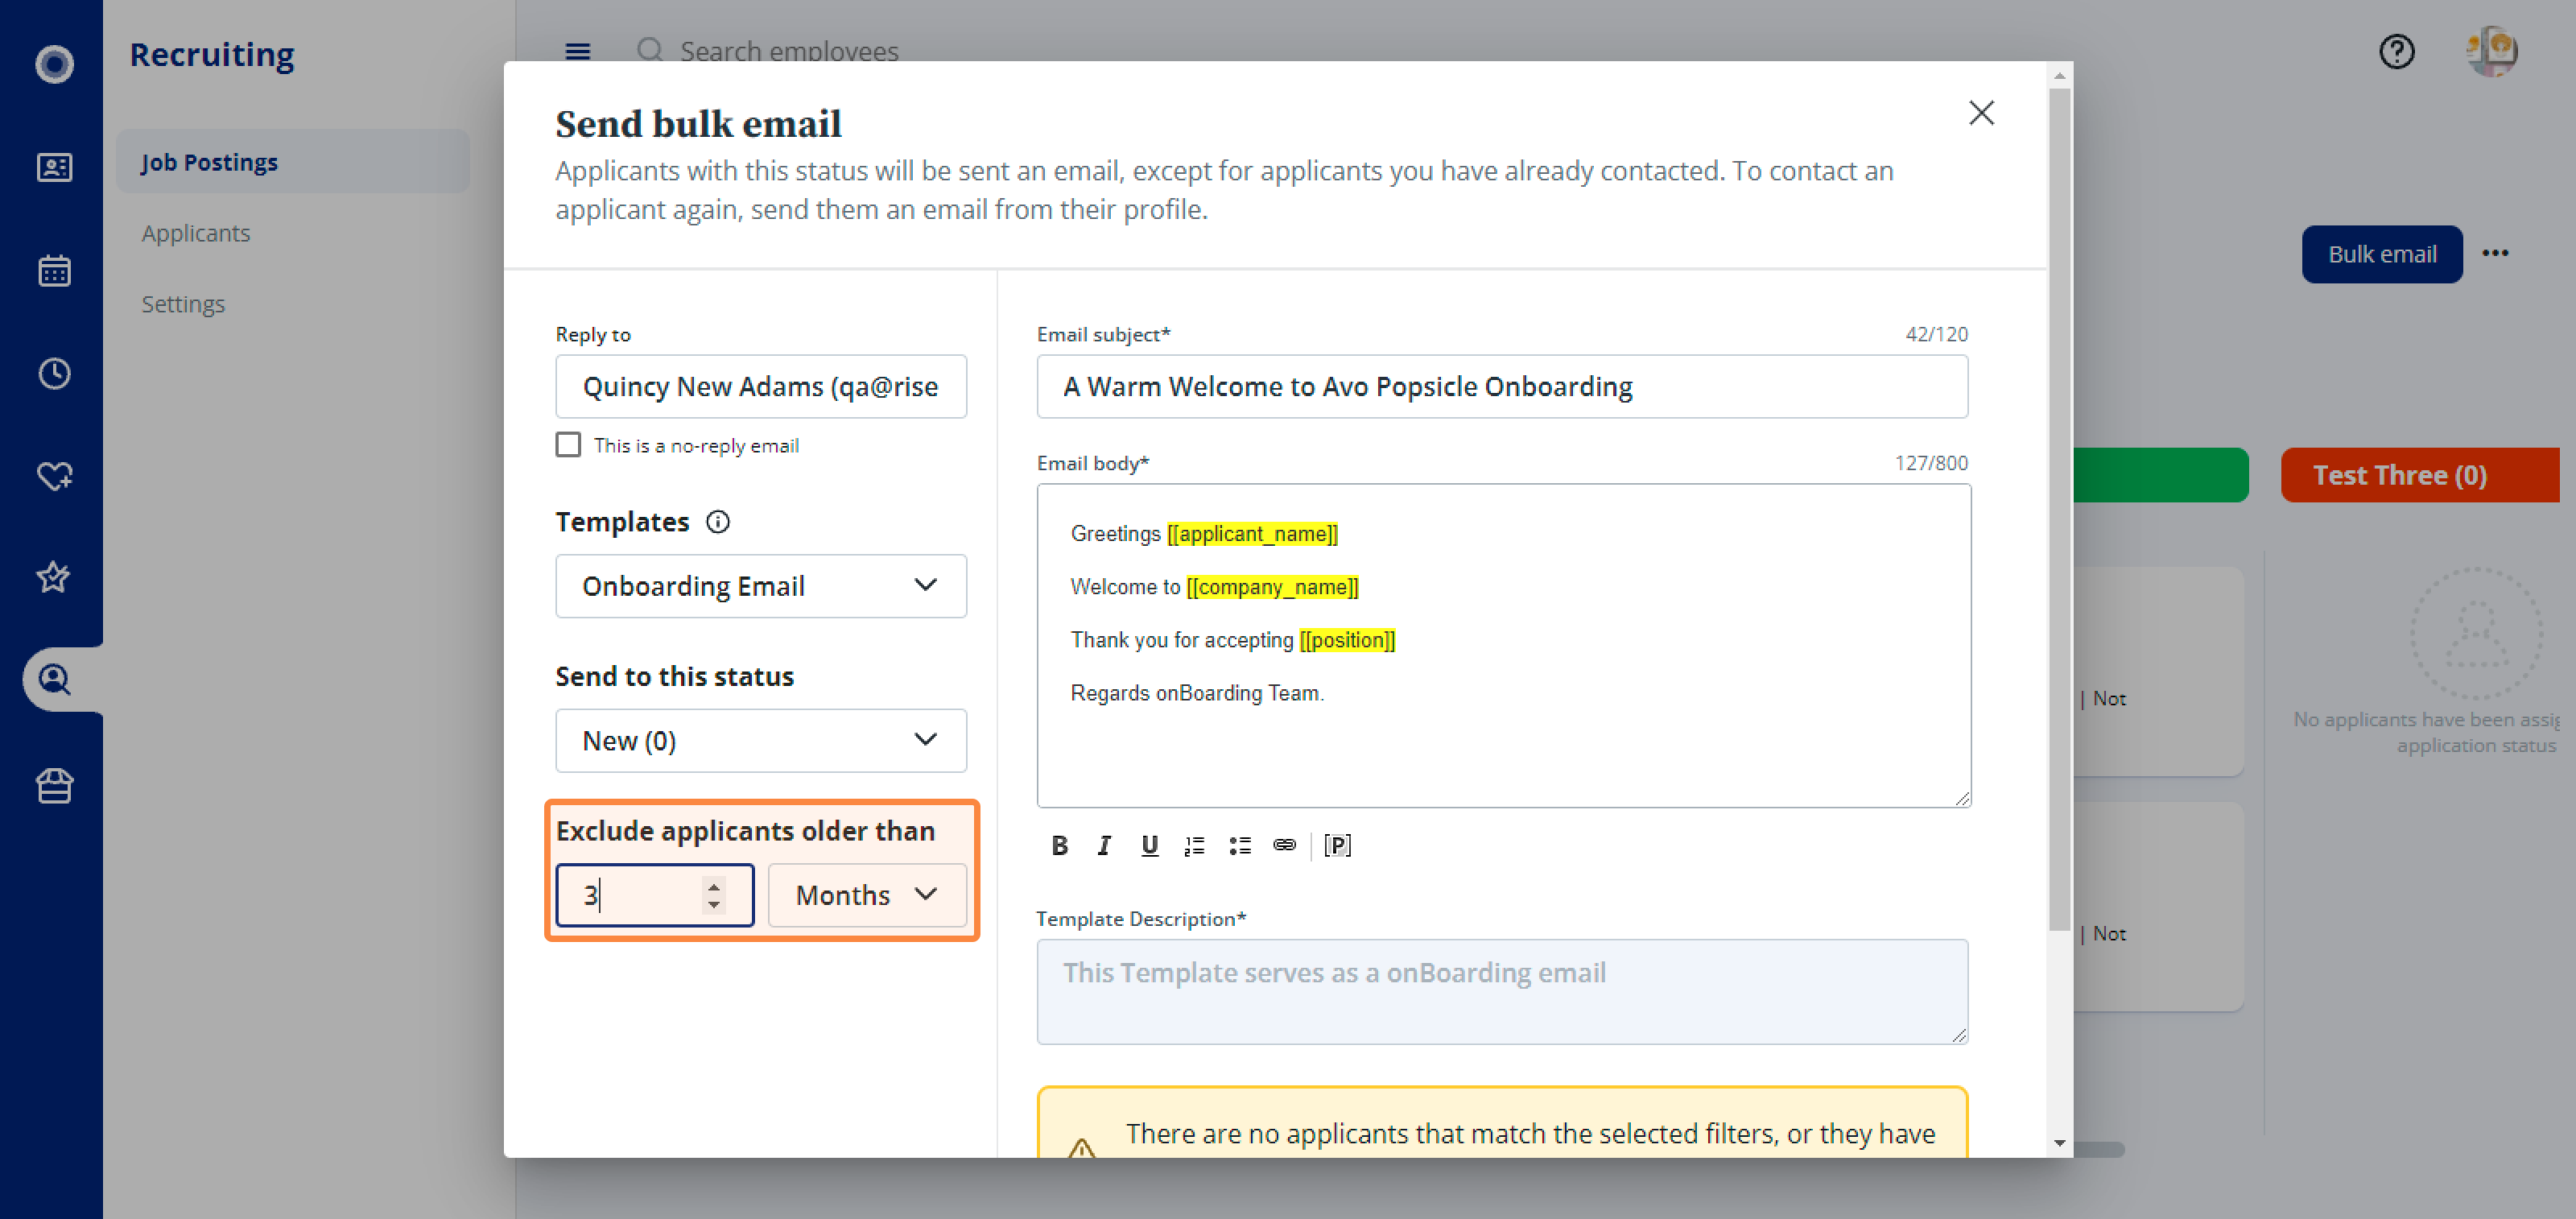Check 'This is a no-reply email'

[568, 445]
